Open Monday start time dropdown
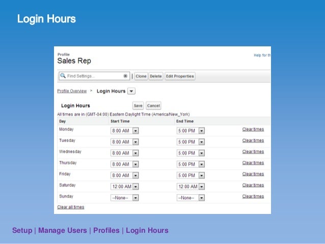The height and width of the screenshot is (244, 325). pyautogui.click(x=125, y=131)
